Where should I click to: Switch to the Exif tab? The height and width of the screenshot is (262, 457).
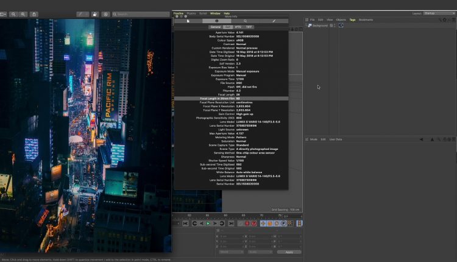[228, 27]
